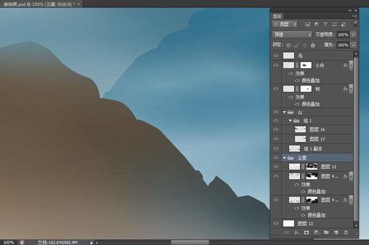Open the blend mode 穿透 dropdown

292,34
